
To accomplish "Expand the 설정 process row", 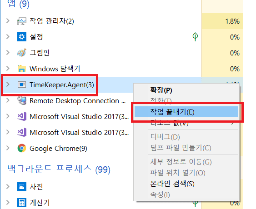I will (8, 37).
